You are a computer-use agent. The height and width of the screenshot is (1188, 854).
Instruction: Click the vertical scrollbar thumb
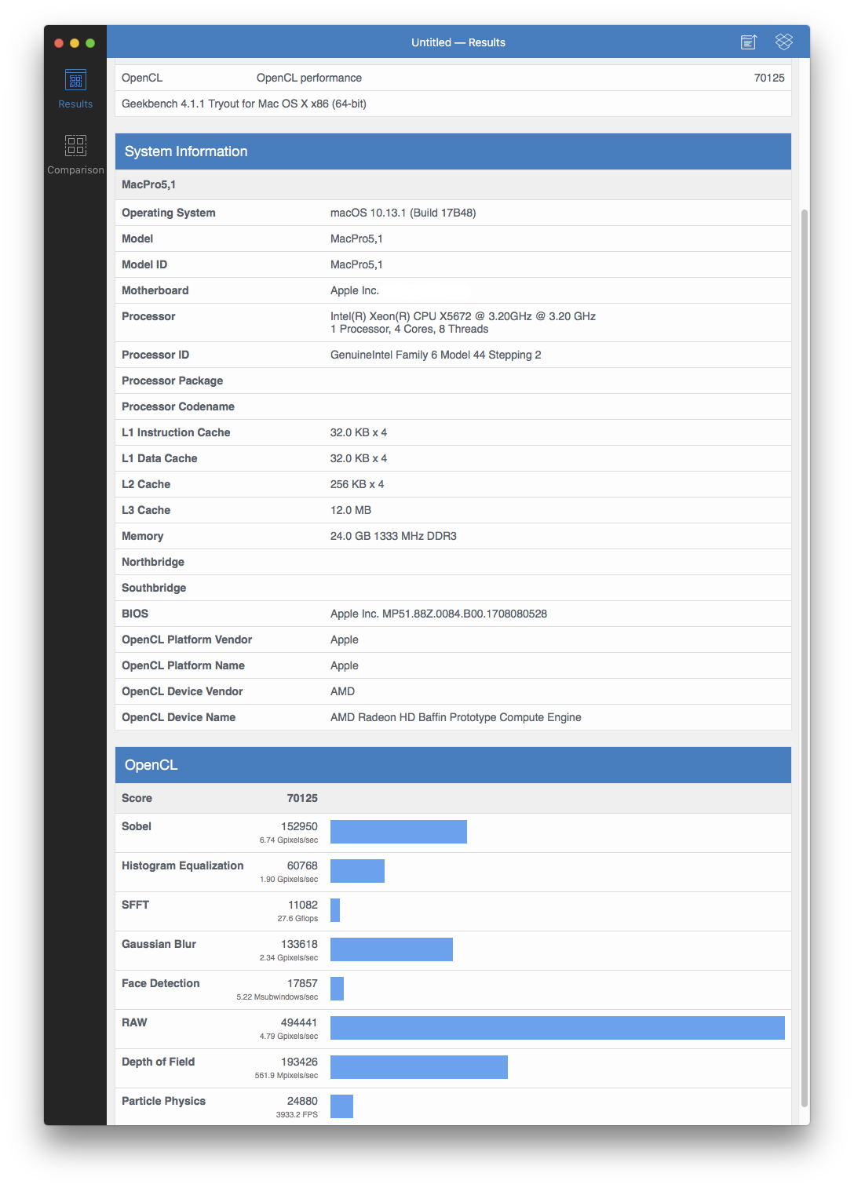click(805, 658)
